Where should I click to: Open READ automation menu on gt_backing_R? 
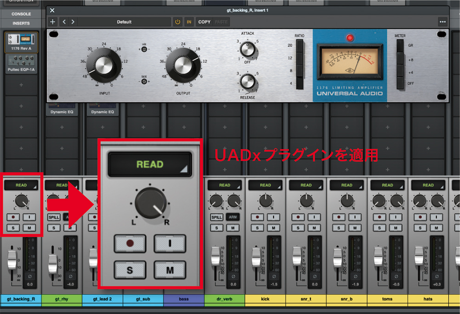click(21, 185)
